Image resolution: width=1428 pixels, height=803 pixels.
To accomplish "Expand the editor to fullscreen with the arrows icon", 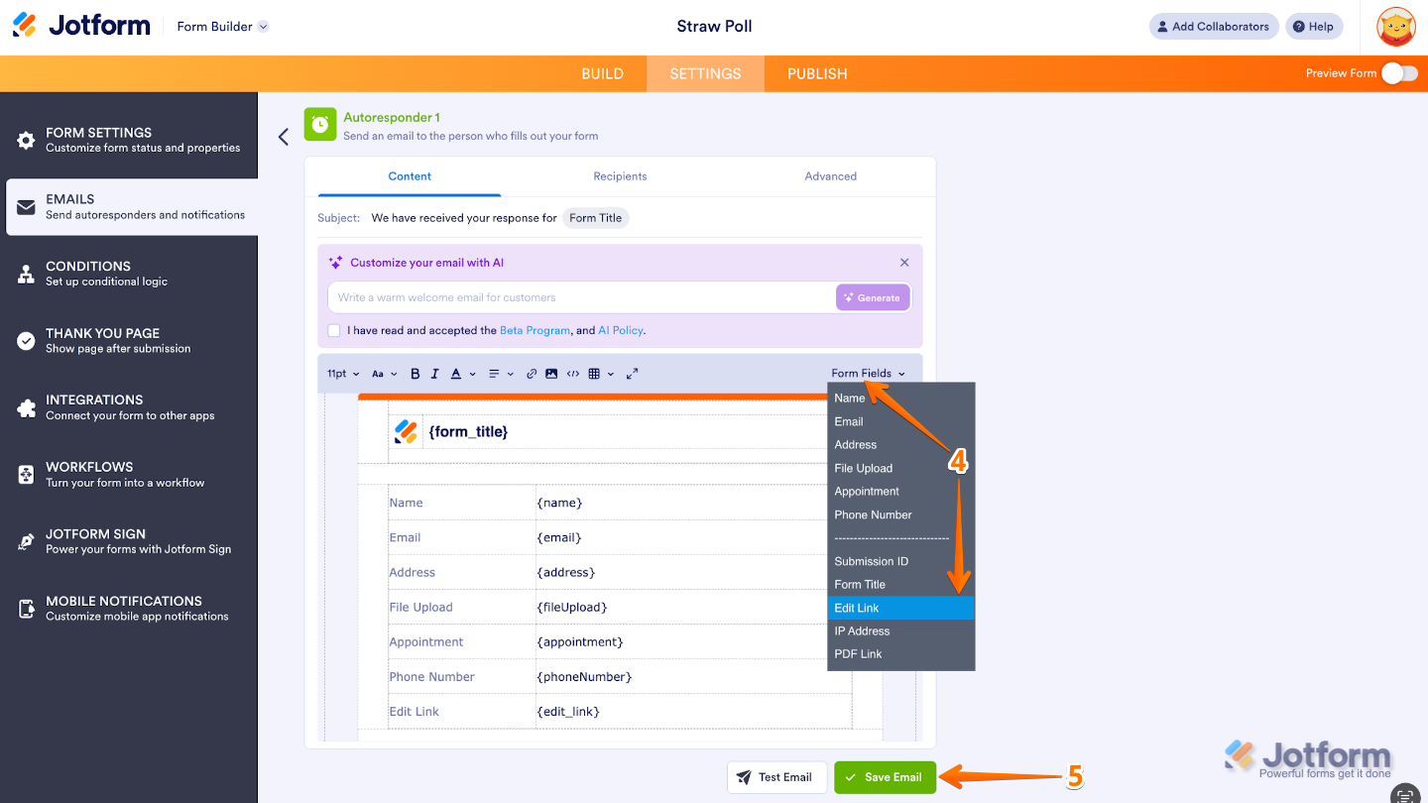I will pos(632,374).
